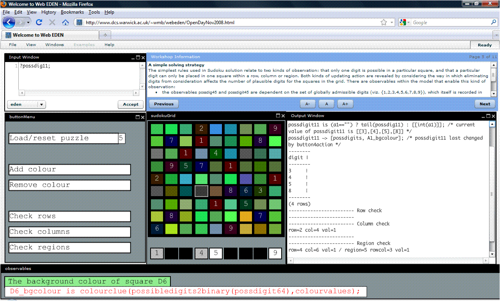Expand the URL bar history dropdown
The height and width of the screenshot is (301, 500).
click(x=392, y=23)
